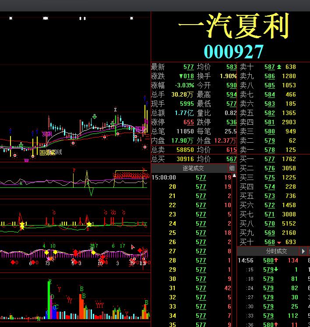Select the 今开 value 590
Viewport: 310px width, 327px height.
(x=231, y=85)
